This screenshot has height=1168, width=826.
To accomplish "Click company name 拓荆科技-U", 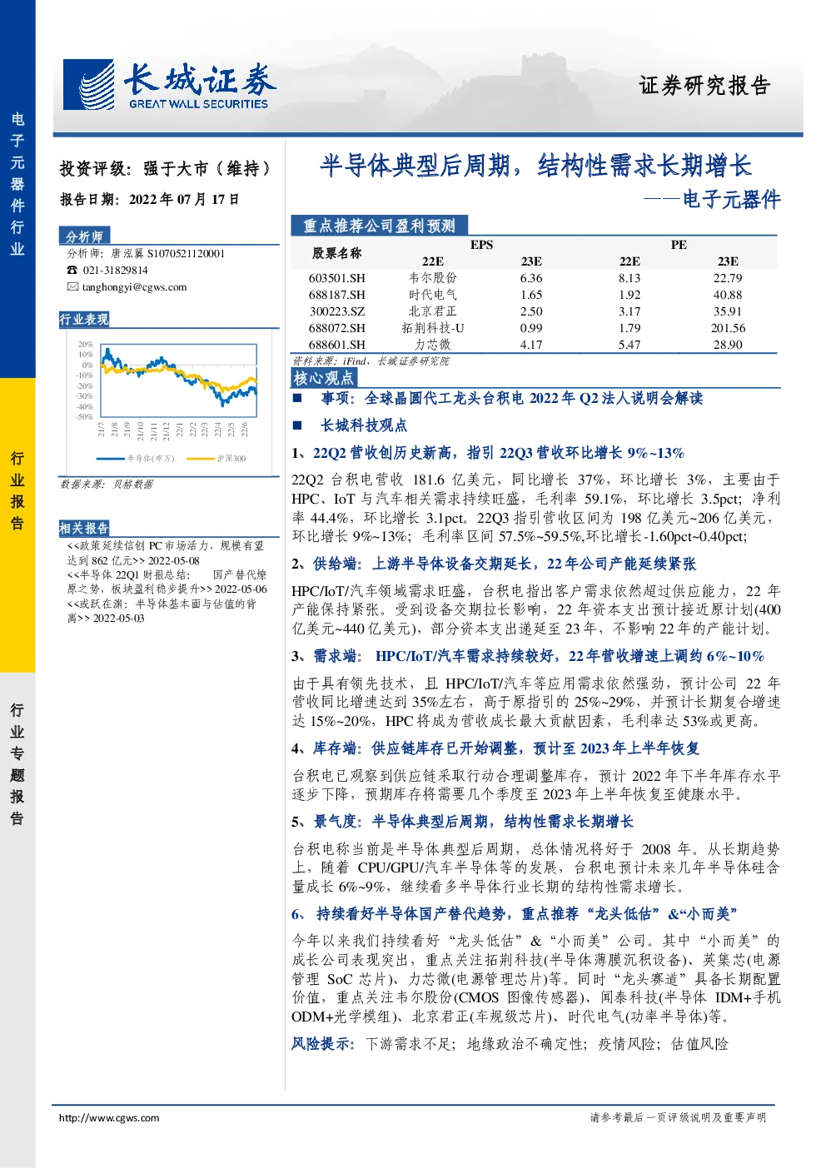I will [x=433, y=328].
